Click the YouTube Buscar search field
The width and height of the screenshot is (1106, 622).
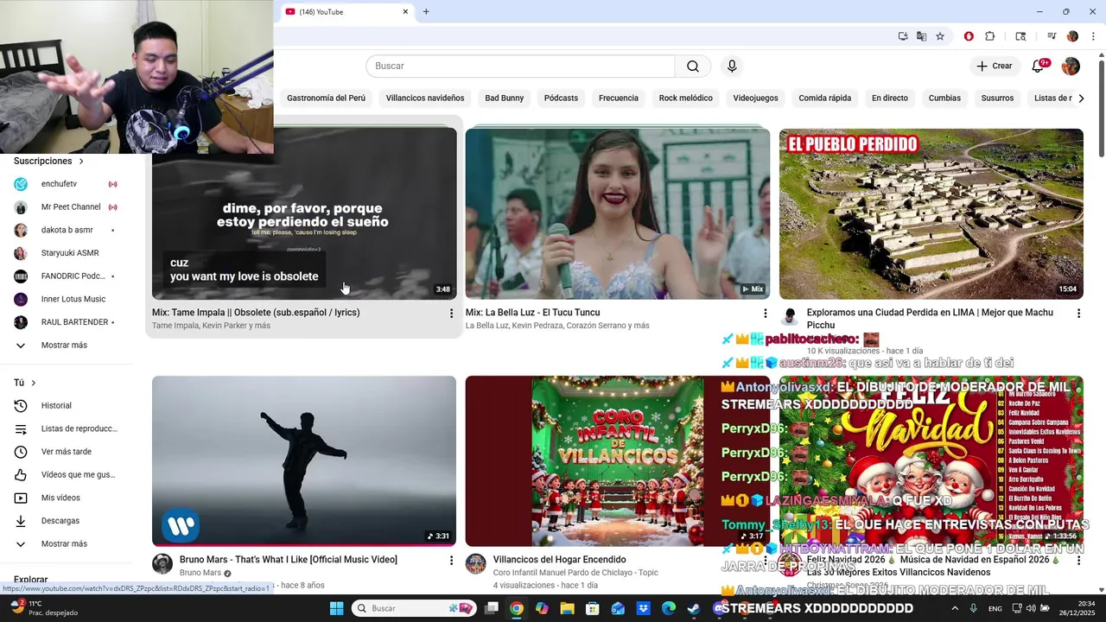[520, 67]
